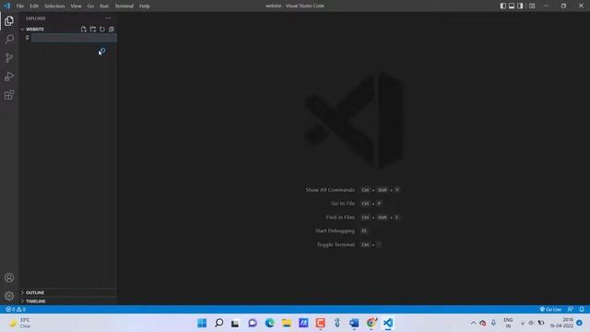Image resolution: width=590 pixels, height=332 pixels.
Task: Open the notifications bell in status bar
Action: click(582, 309)
